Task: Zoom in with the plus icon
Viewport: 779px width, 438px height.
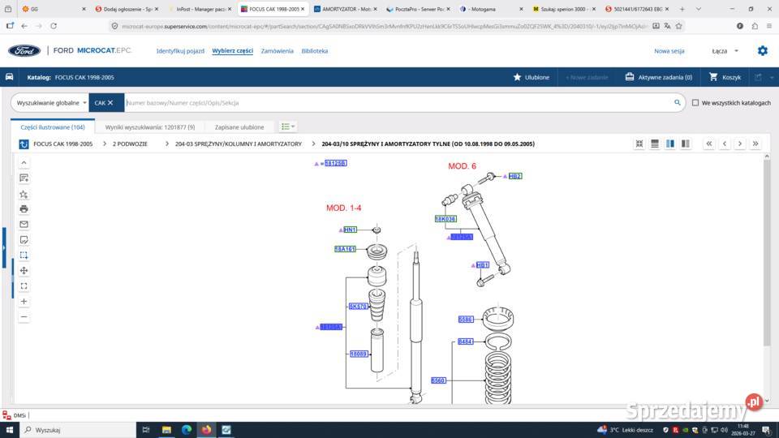Action: point(24,301)
